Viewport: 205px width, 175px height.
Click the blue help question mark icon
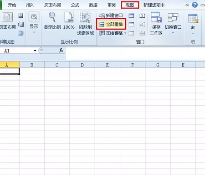coord(195,5)
